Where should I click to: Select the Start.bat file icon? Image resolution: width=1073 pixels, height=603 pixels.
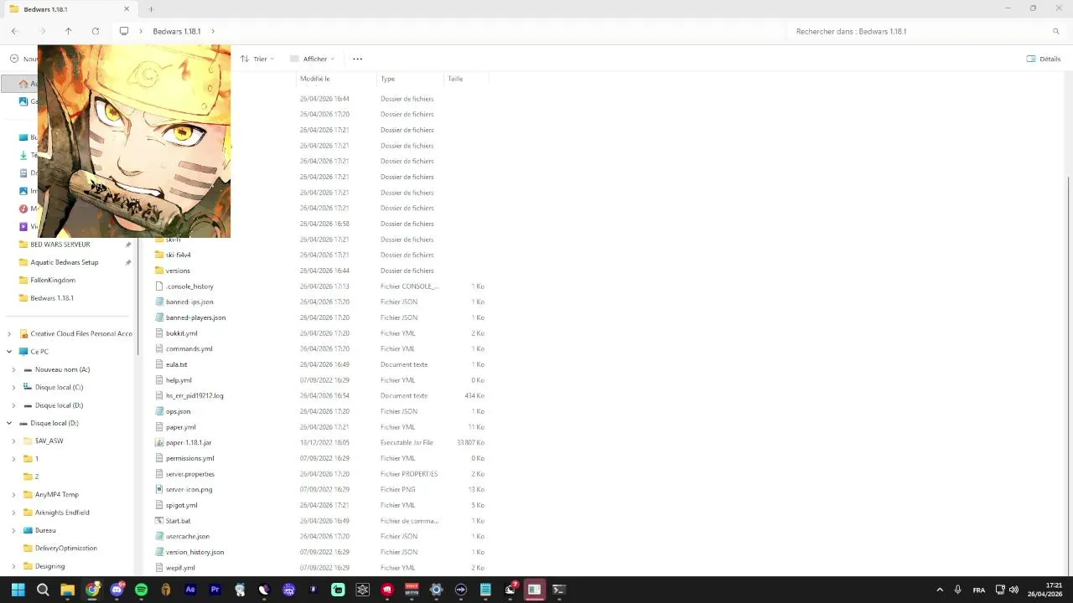[x=159, y=521]
